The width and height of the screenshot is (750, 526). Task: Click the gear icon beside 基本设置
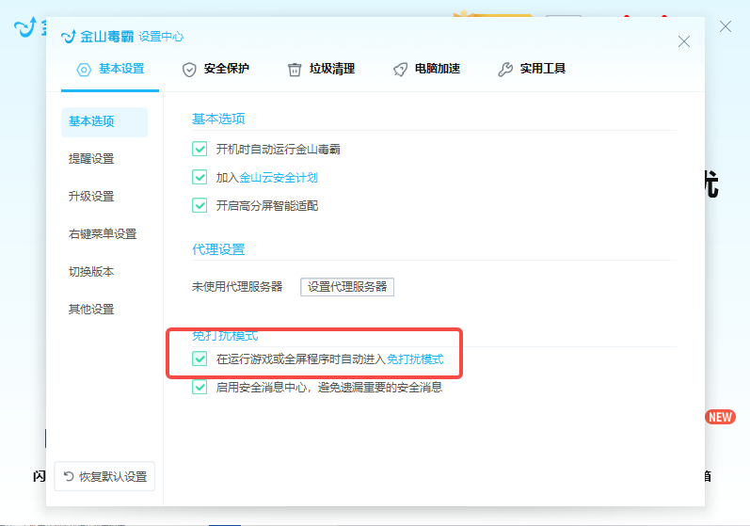(84, 69)
